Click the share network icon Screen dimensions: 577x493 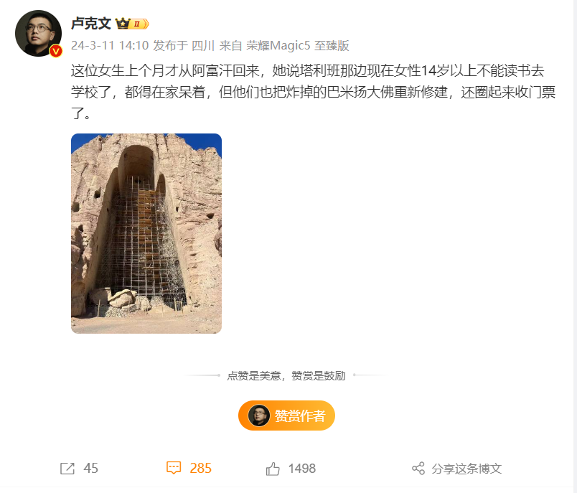coord(418,469)
